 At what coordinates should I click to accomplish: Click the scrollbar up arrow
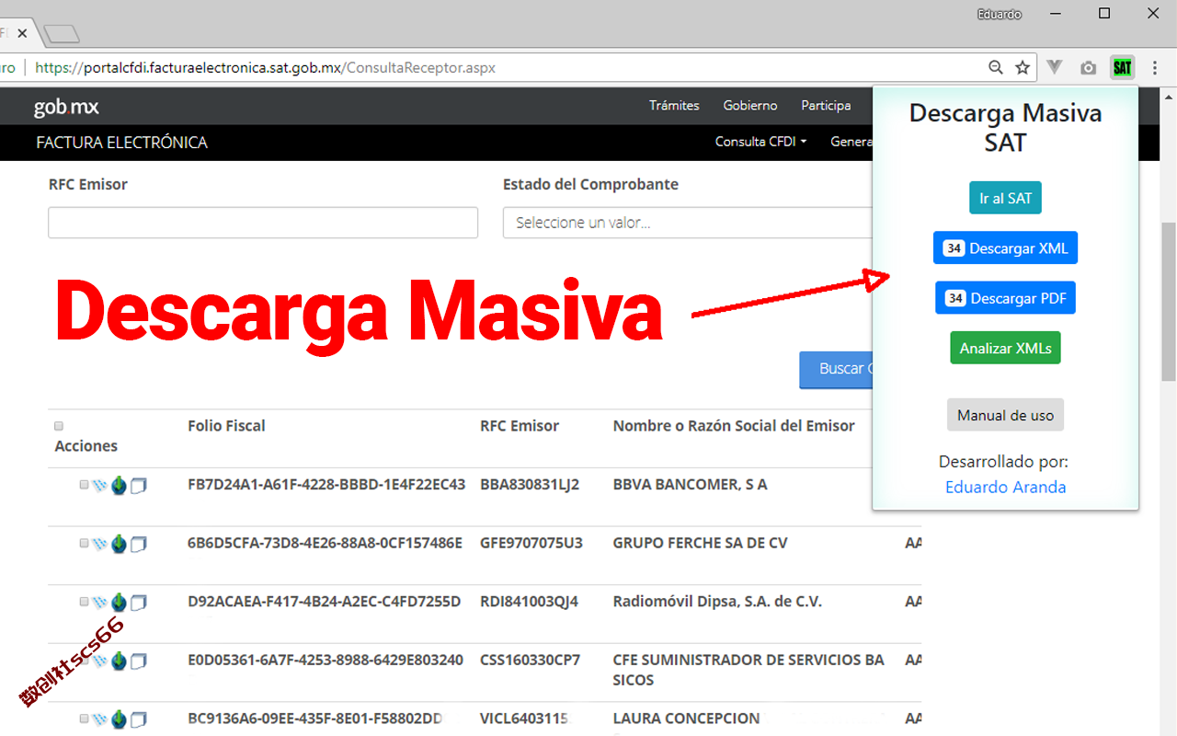pos(1169,96)
